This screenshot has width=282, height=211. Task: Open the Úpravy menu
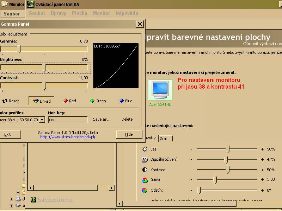tap(59, 13)
